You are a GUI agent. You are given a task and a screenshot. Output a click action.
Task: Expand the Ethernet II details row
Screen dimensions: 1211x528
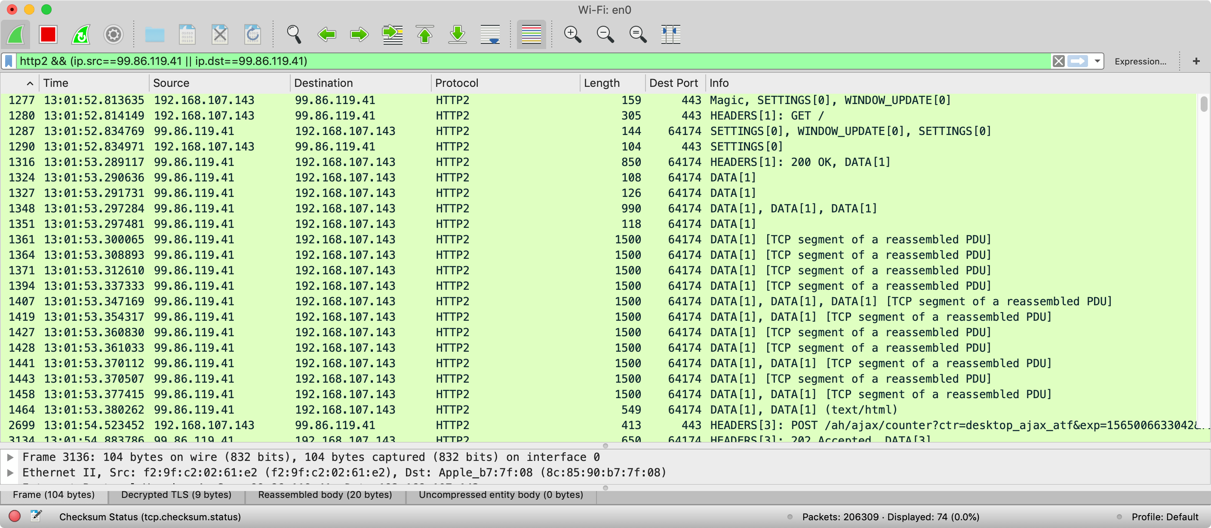point(10,473)
